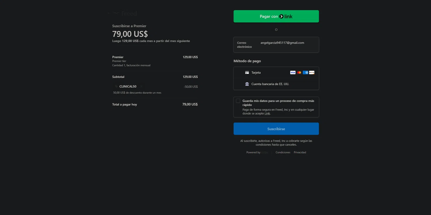Go back using the arrow next to Freed
This screenshot has width=431, height=215.
109,13
